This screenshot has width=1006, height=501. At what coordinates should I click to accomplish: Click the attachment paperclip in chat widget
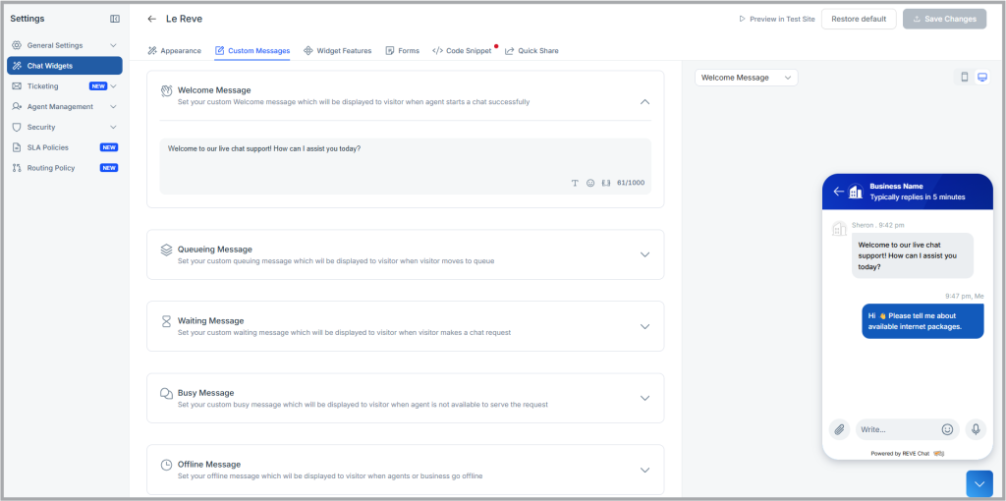(839, 429)
